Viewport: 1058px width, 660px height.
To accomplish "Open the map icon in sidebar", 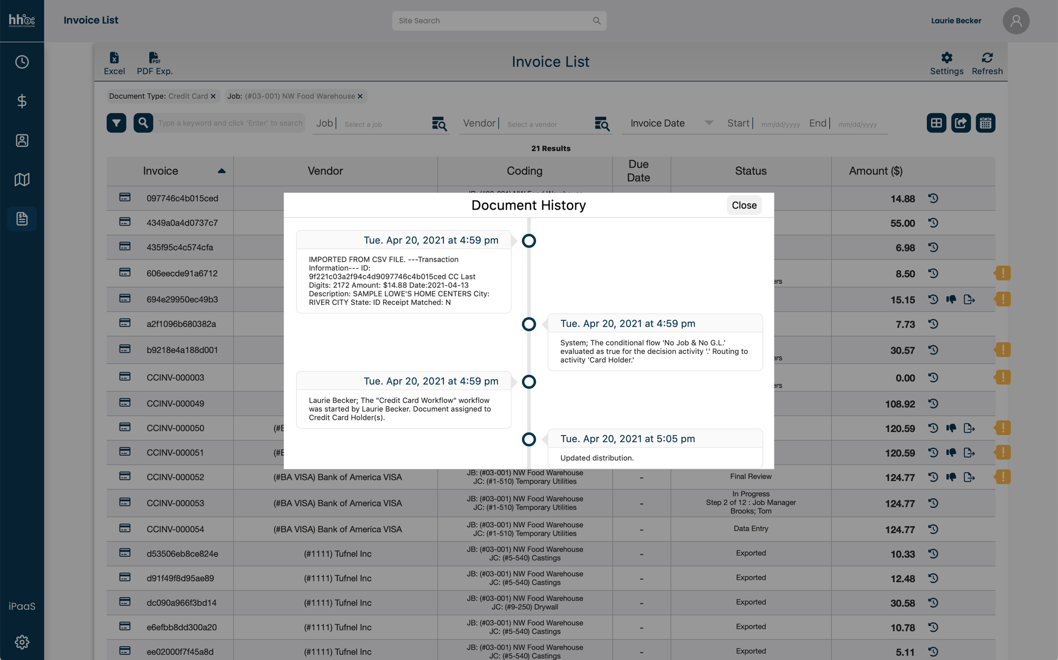I will [22, 179].
